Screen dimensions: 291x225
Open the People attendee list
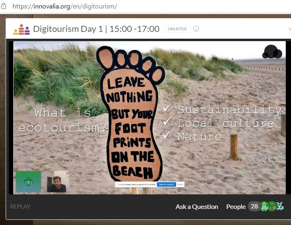click(236, 206)
